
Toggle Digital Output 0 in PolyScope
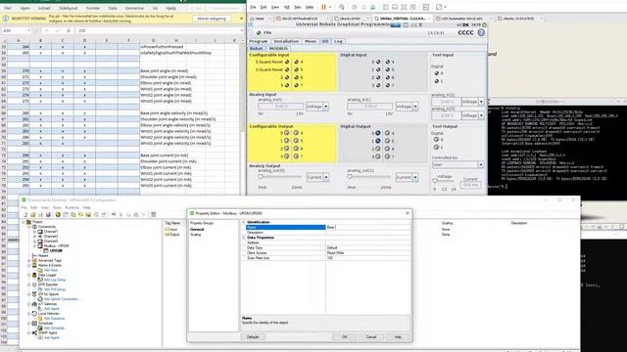[x=377, y=133]
